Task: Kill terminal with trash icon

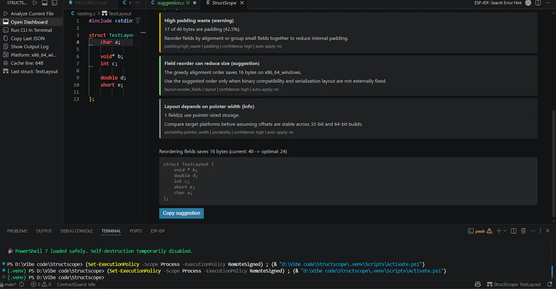Action: (523, 231)
